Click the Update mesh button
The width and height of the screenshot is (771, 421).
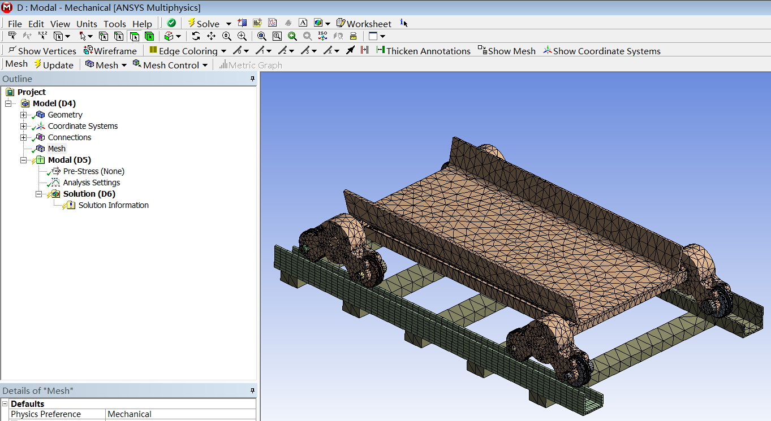[x=54, y=65]
